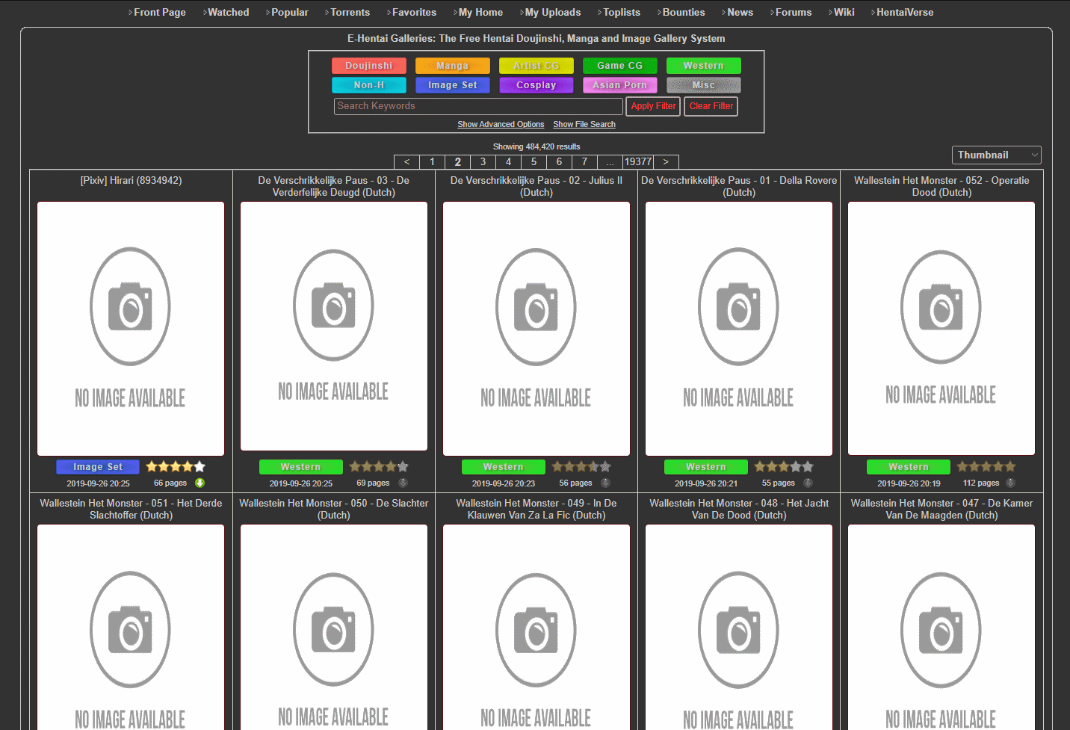This screenshot has width=1070, height=730.
Task: Open De Verschrikkelijke Paus - 03 gallery title
Action: coord(333,186)
